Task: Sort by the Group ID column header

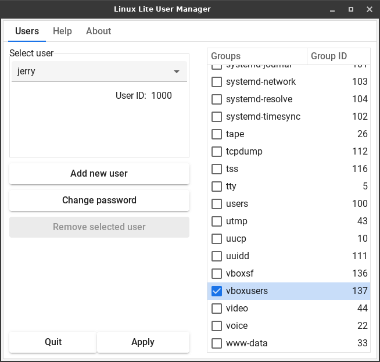Action: click(x=338, y=56)
